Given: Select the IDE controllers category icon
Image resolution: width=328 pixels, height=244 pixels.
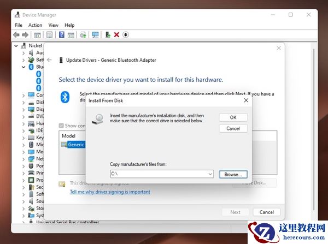Looking at the screenshot, I should [31, 130].
